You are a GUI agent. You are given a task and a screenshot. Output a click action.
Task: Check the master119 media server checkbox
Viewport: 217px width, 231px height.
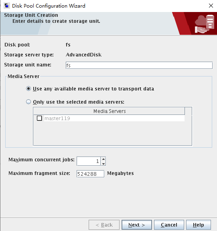pos(39,118)
